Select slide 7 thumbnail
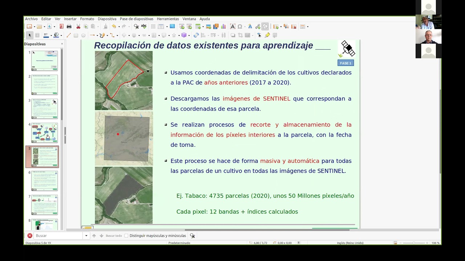The height and width of the screenshot is (261, 465). click(x=44, y=205)
